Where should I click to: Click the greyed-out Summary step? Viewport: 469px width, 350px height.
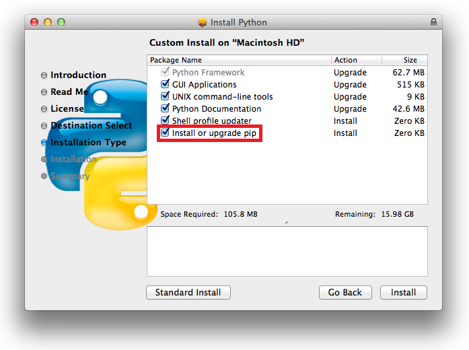click(65, 176)
